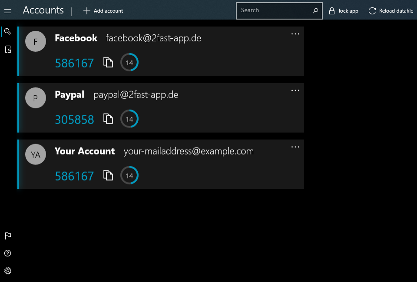Open more options for Your Account
The width and height of the screenshot is (417, 282).
295,147
